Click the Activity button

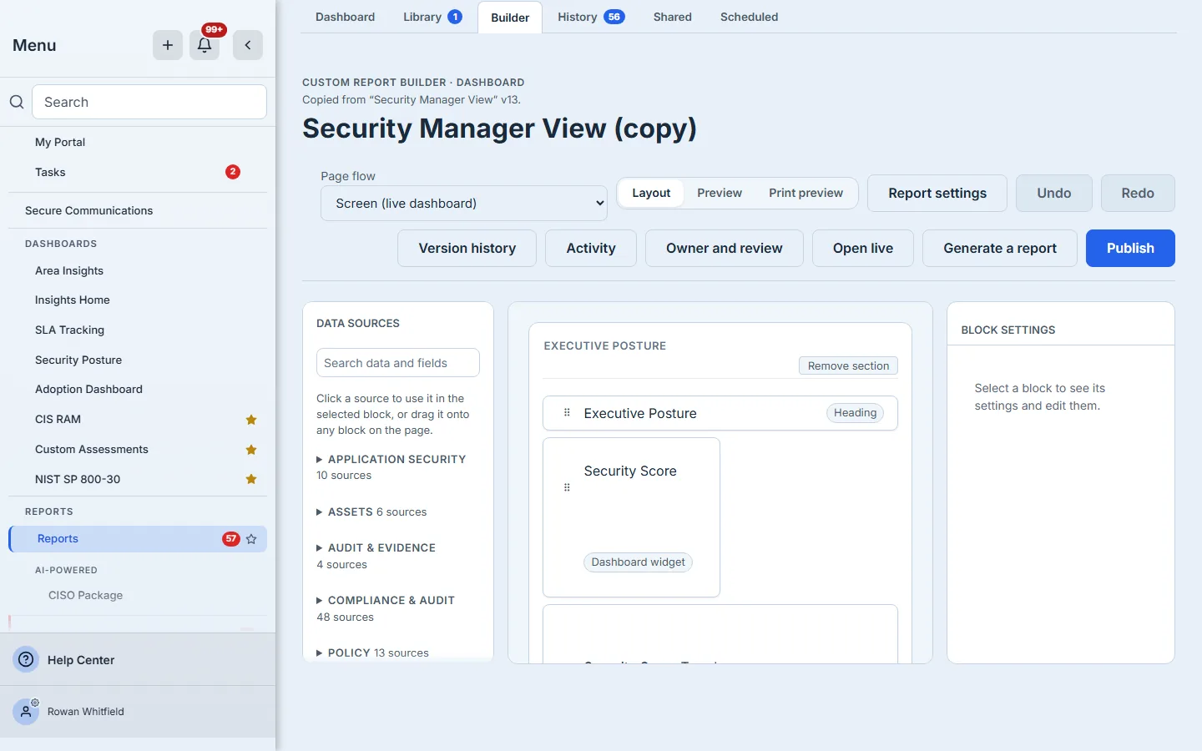[591, 248]
